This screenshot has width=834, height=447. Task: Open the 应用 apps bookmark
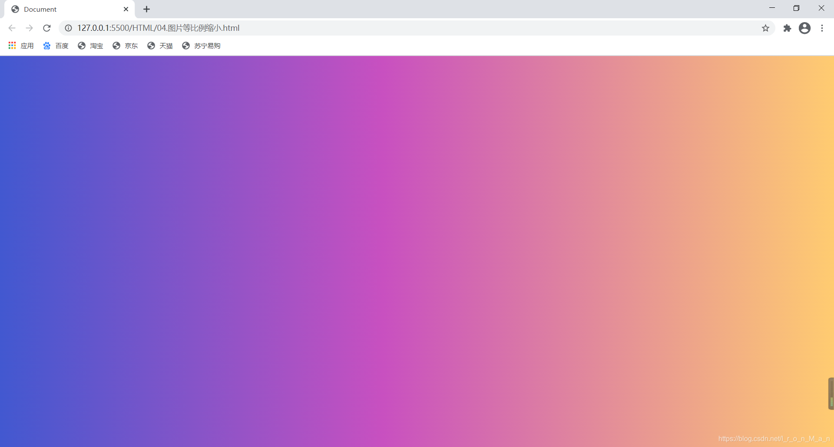(21, 46)
